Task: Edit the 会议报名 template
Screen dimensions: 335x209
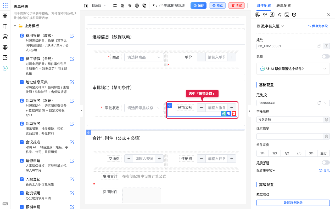Action: point(72,142)
